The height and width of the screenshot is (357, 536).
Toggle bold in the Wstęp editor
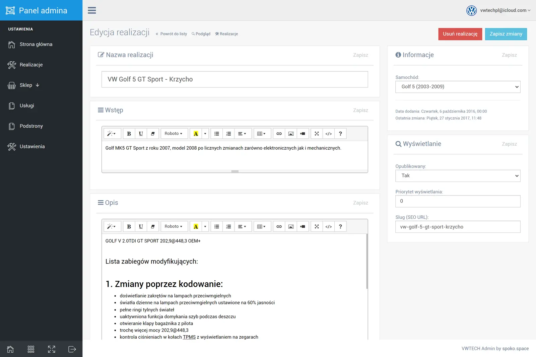pyautogui.click(x=129, y=134)
